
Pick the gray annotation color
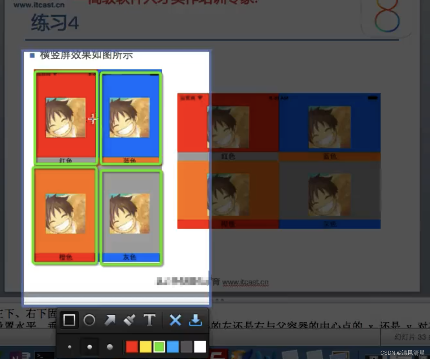click(186, 346)
